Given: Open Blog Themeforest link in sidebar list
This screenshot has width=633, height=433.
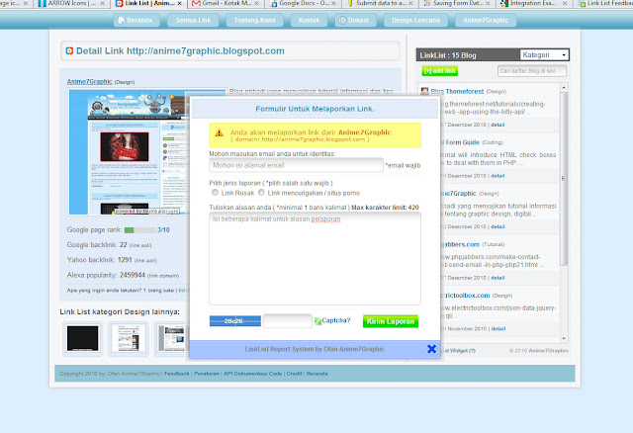Looking at the screenshot, I should click(x=457, y=92).
